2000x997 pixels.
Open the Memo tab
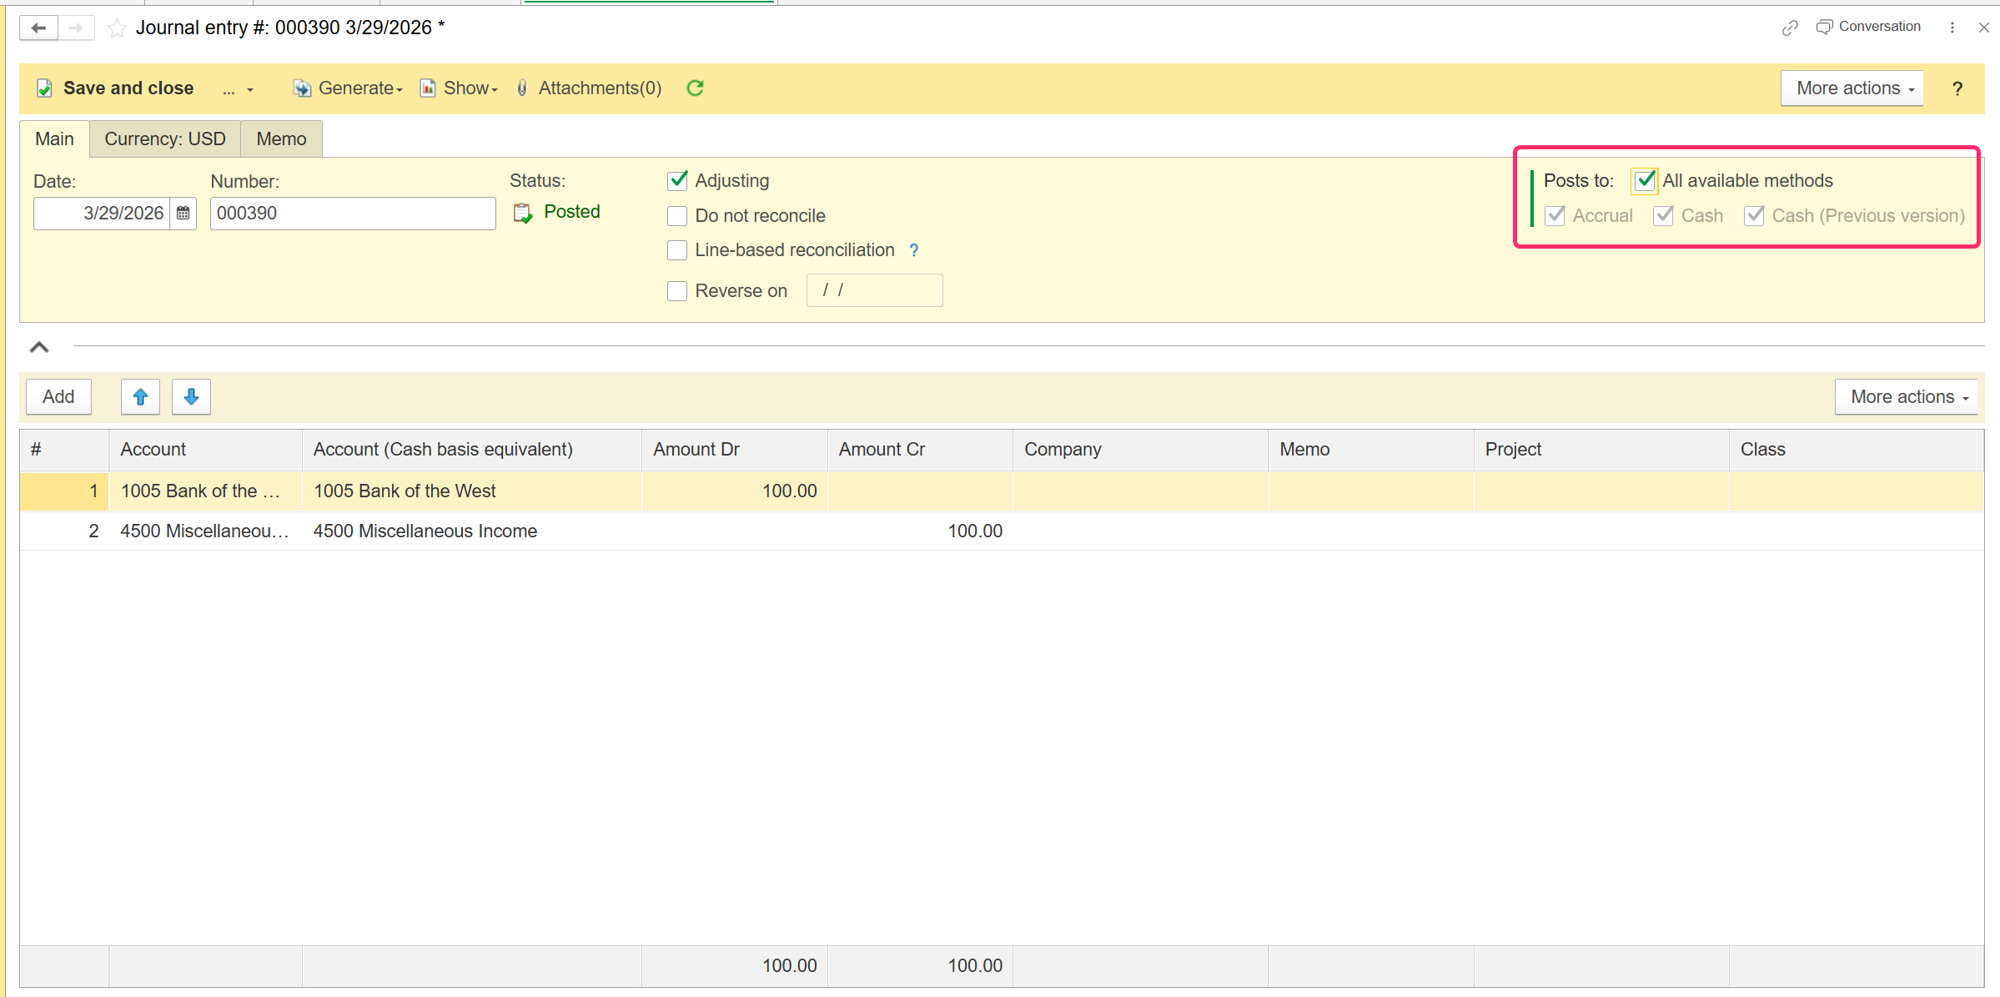click(x=281, y=139)
